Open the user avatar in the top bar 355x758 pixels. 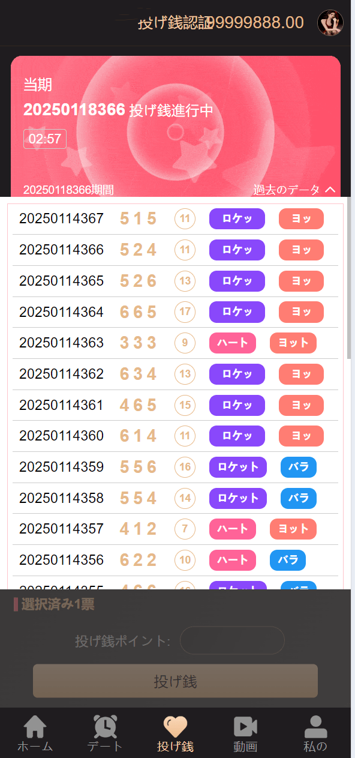(330, 23)
